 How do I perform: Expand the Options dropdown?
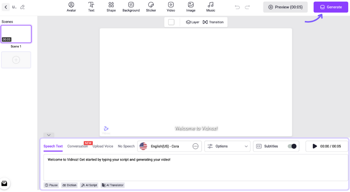(227, 146)
